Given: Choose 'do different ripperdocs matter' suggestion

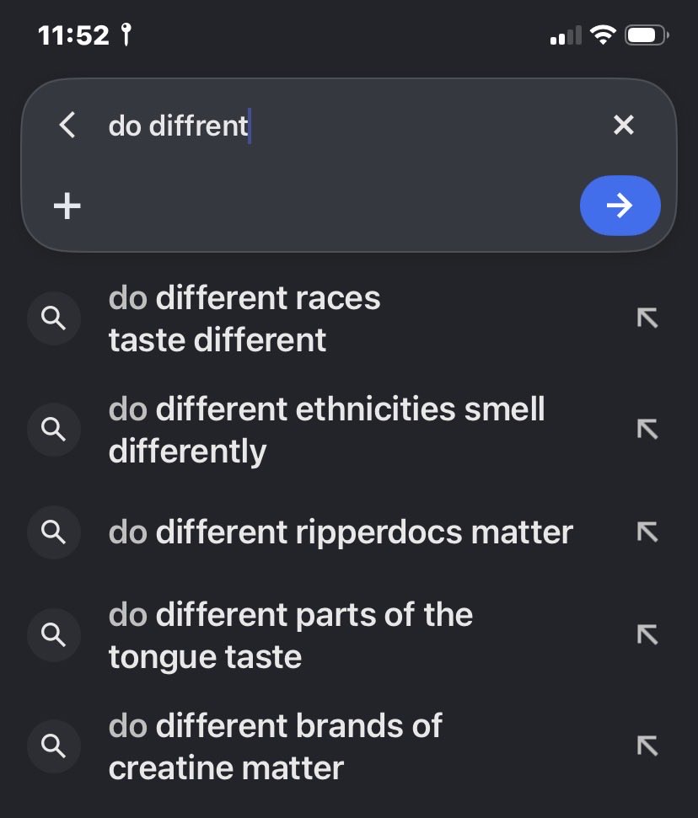Looking at the screenshot, I should [341, 532].
